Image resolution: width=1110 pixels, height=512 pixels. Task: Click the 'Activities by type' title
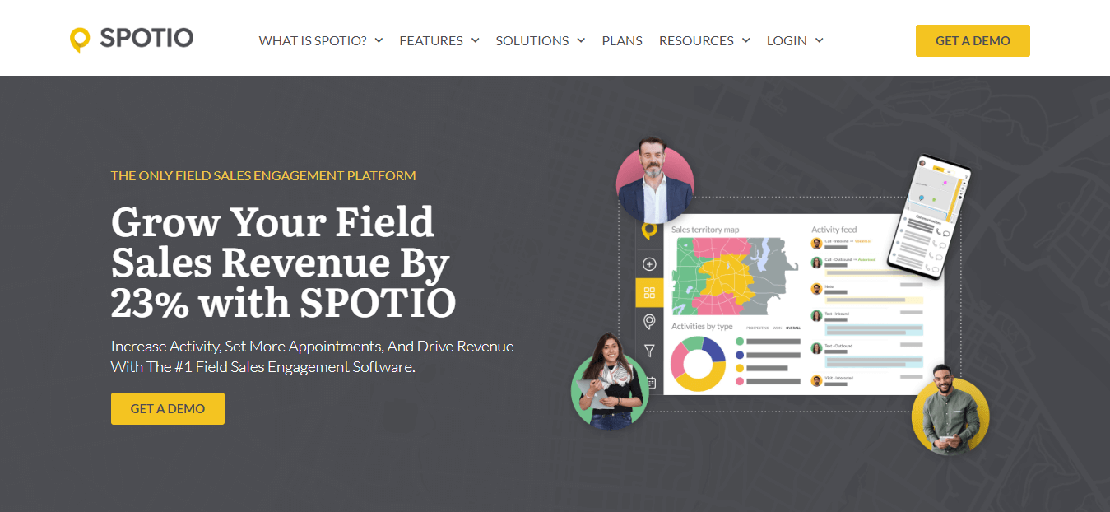point(702,327)
